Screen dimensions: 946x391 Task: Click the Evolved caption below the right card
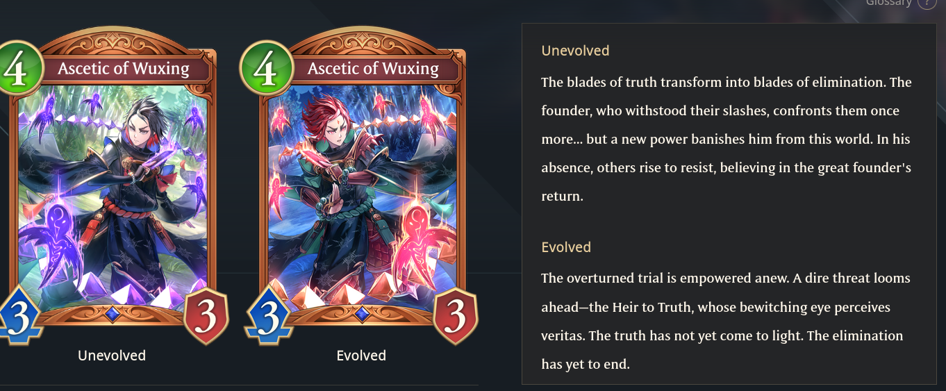[x=361, y=356]
